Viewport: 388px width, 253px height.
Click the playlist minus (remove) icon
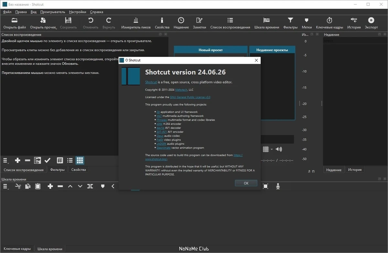[x=27, y=160]
